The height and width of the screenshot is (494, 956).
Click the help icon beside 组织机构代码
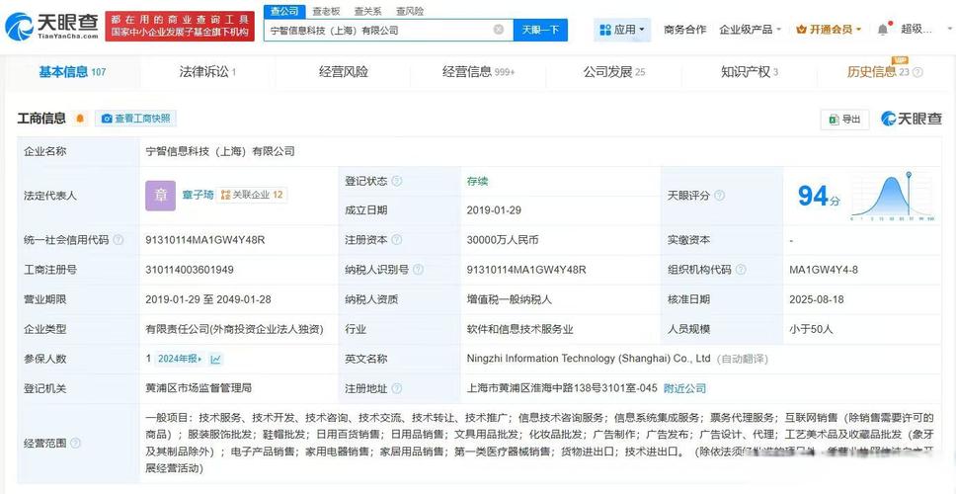tap(741, 270)
